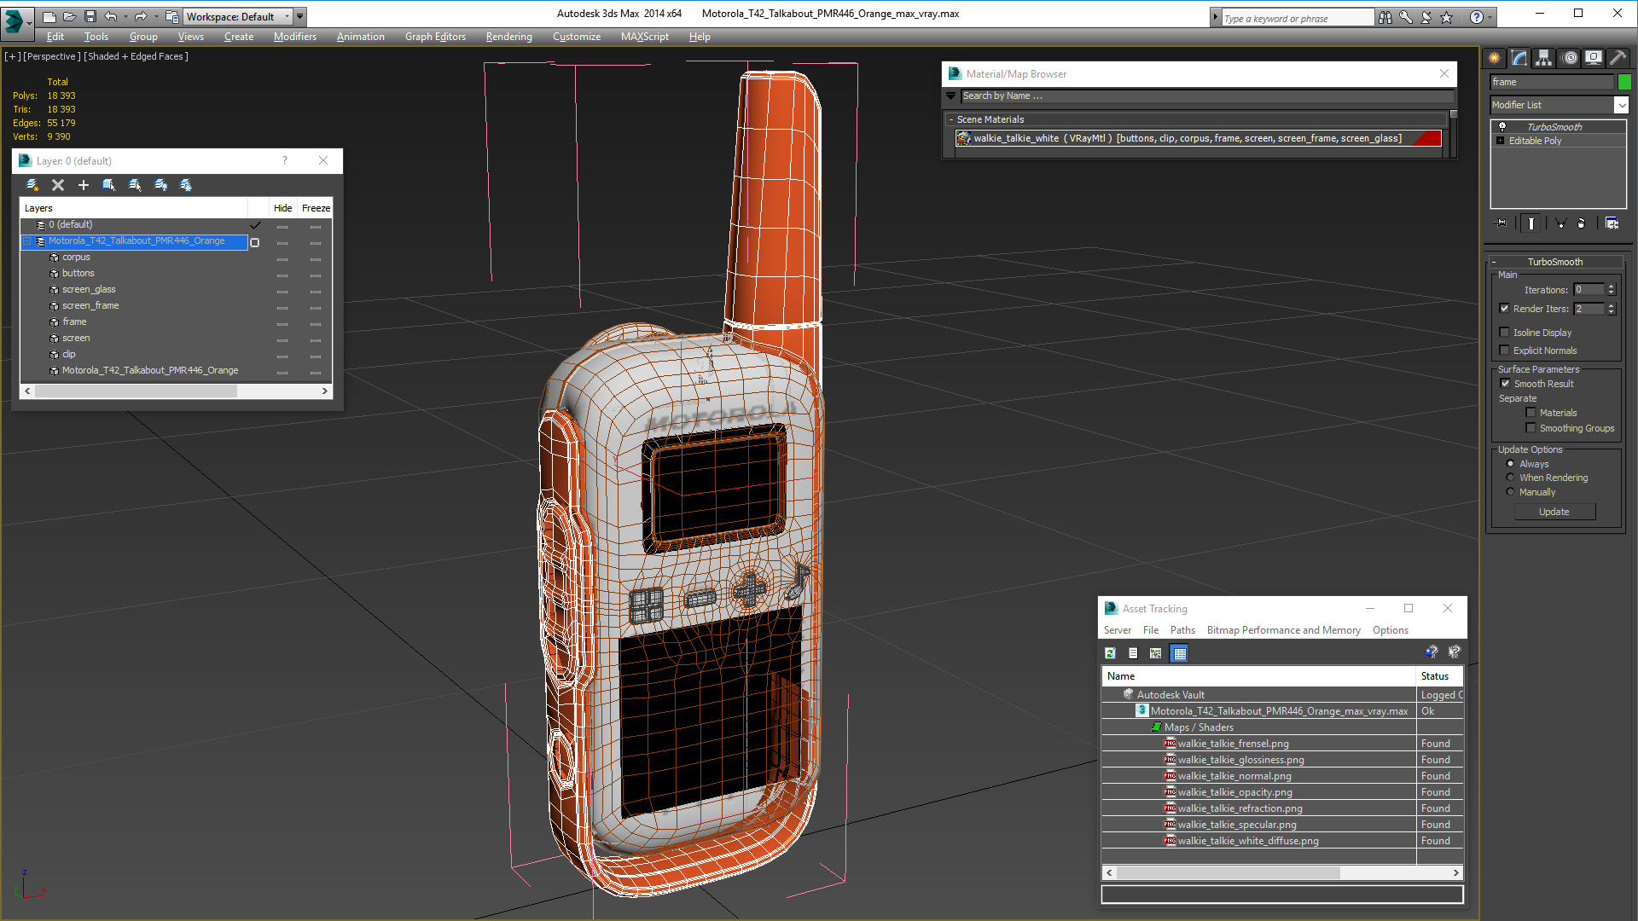1638x921 pixels.
Task: Open the Rendering menu
Action: tap(508, 37)
